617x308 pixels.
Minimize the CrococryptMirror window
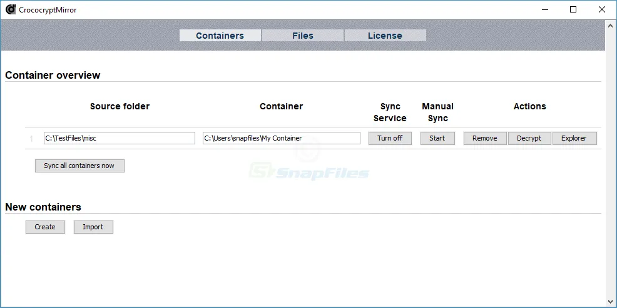[x=544, y=9]
